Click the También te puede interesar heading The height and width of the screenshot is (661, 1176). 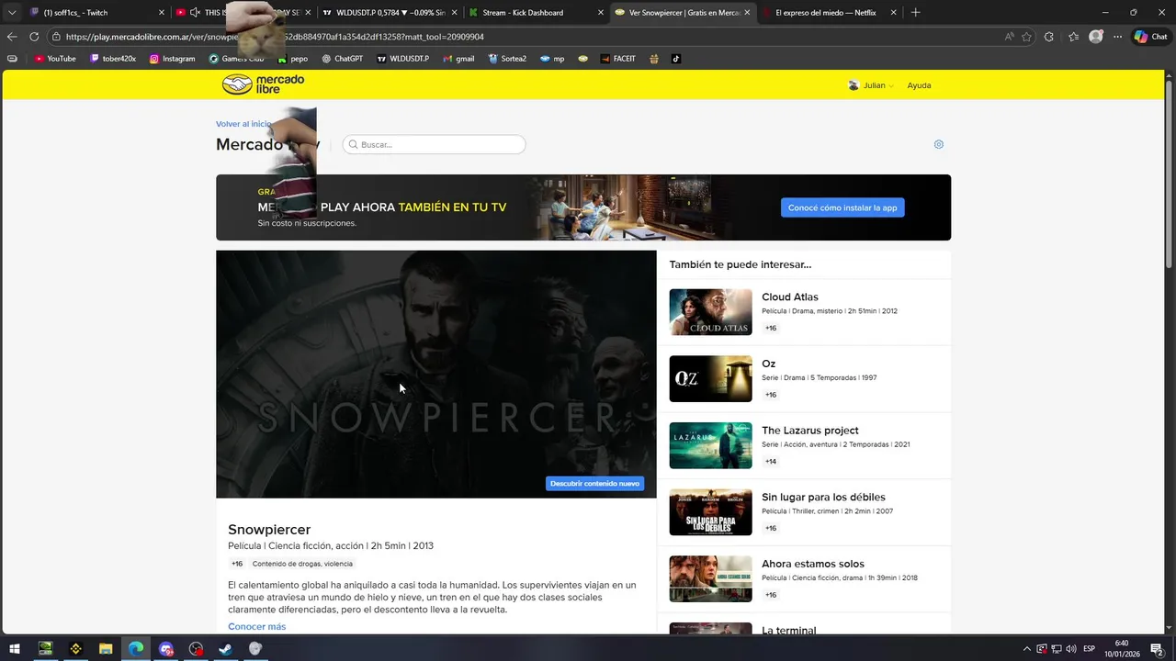740,264
